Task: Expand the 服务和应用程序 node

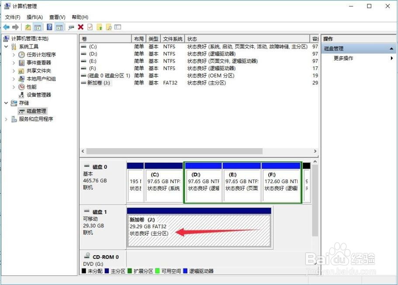Action: 7,119
